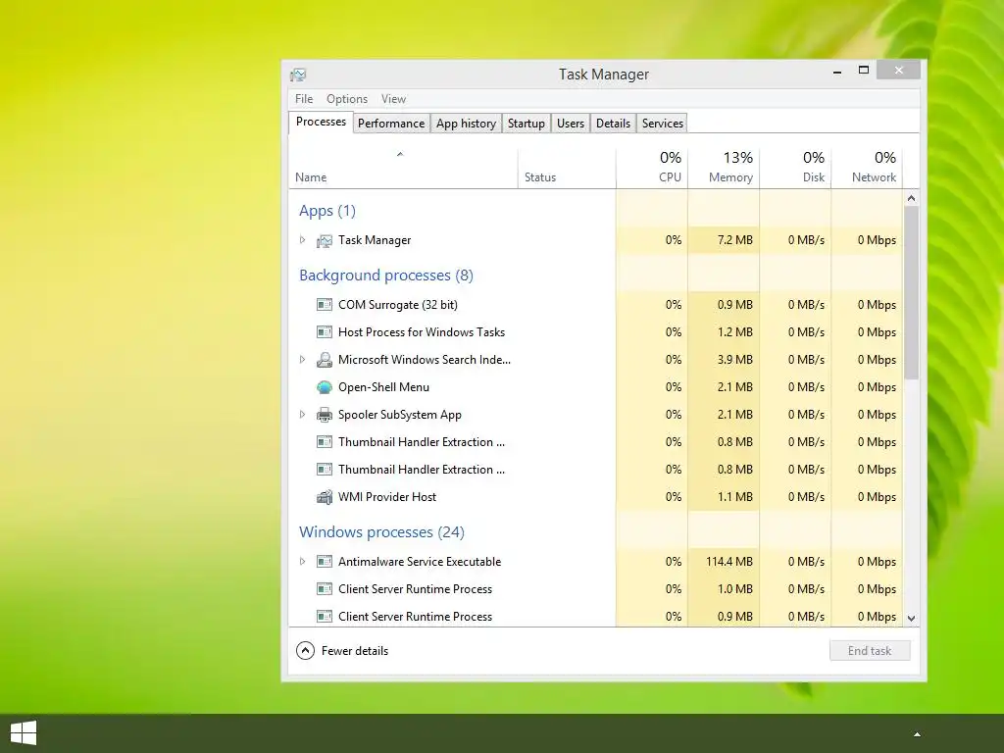1004x753 pixels.
Task: Click the Host Process for Windows Tasks icon
Action: click(x=325, y=332)
